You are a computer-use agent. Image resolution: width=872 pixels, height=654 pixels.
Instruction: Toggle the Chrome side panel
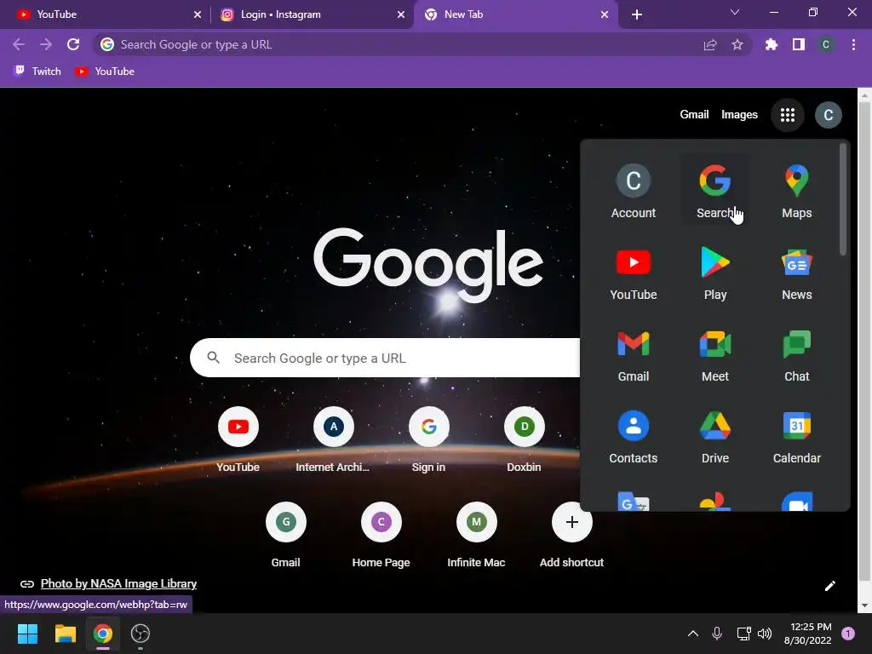(x=798, y=44)
